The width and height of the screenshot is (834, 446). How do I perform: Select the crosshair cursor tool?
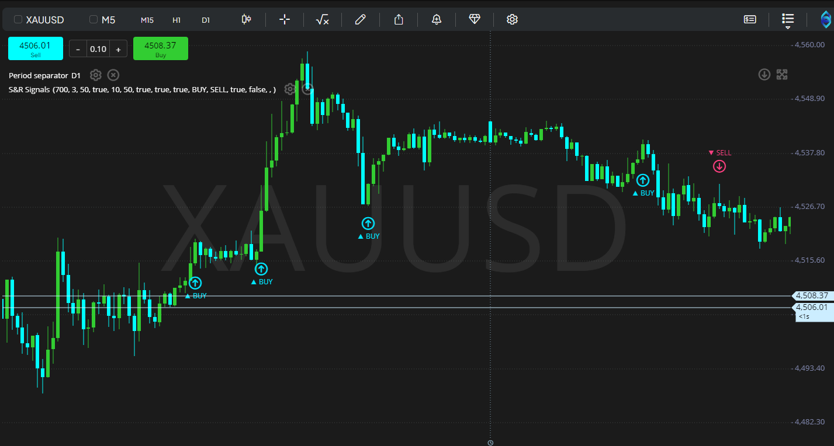[285, 19]
